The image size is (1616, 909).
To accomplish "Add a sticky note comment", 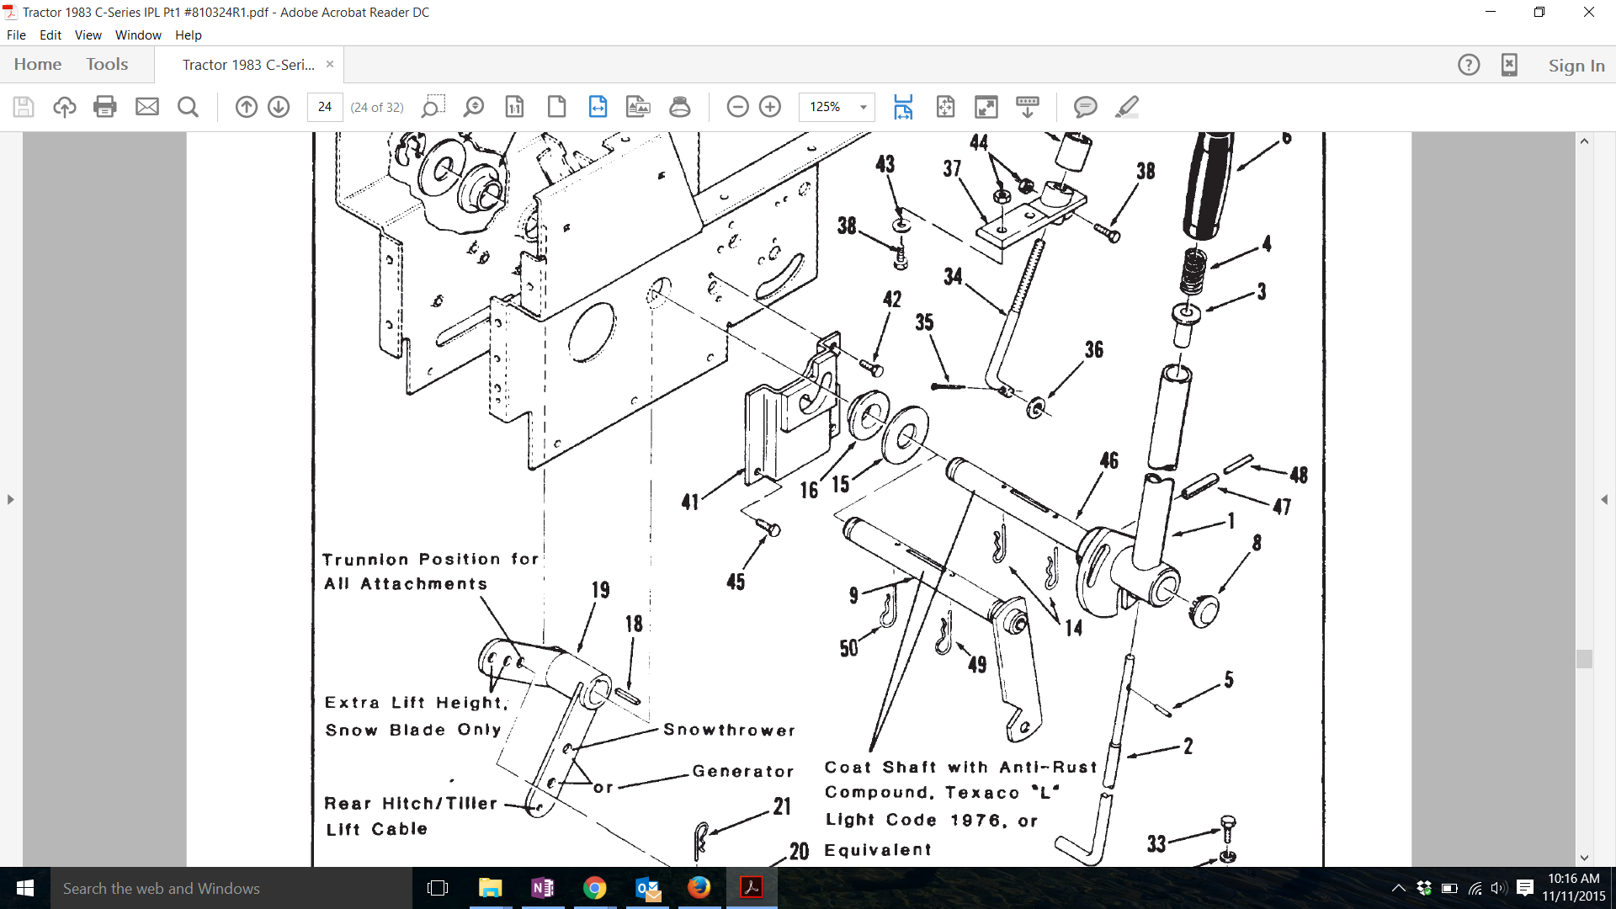I will (1086, 107).
